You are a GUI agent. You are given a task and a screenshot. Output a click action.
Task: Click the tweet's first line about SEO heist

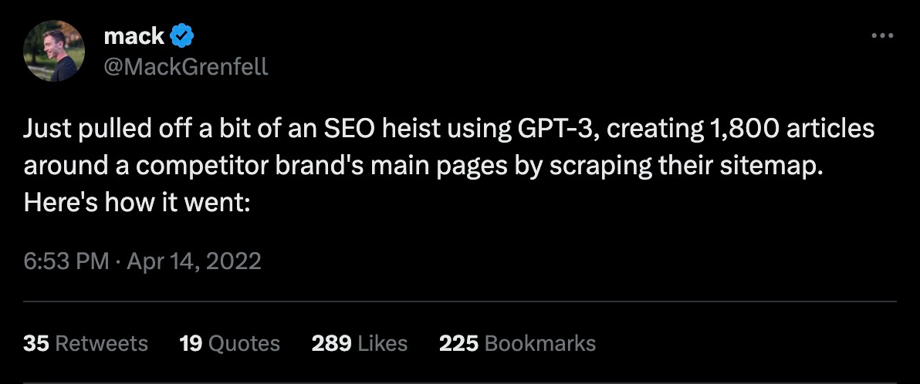448,129
